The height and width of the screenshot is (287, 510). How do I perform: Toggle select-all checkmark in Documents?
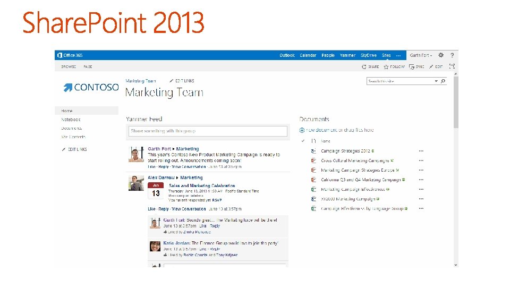303,141
